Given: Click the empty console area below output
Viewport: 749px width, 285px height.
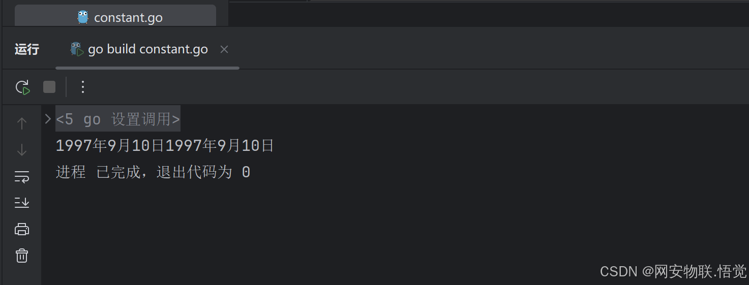Looking at the screenshot, I should [x=356, y=229].
